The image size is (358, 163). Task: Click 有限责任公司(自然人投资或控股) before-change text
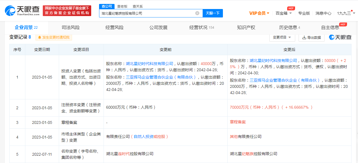tap(138, 137)
